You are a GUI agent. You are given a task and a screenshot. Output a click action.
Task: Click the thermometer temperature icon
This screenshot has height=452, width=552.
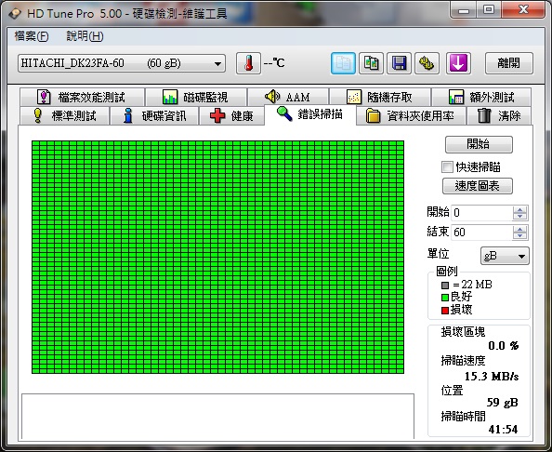click(248, 63)
